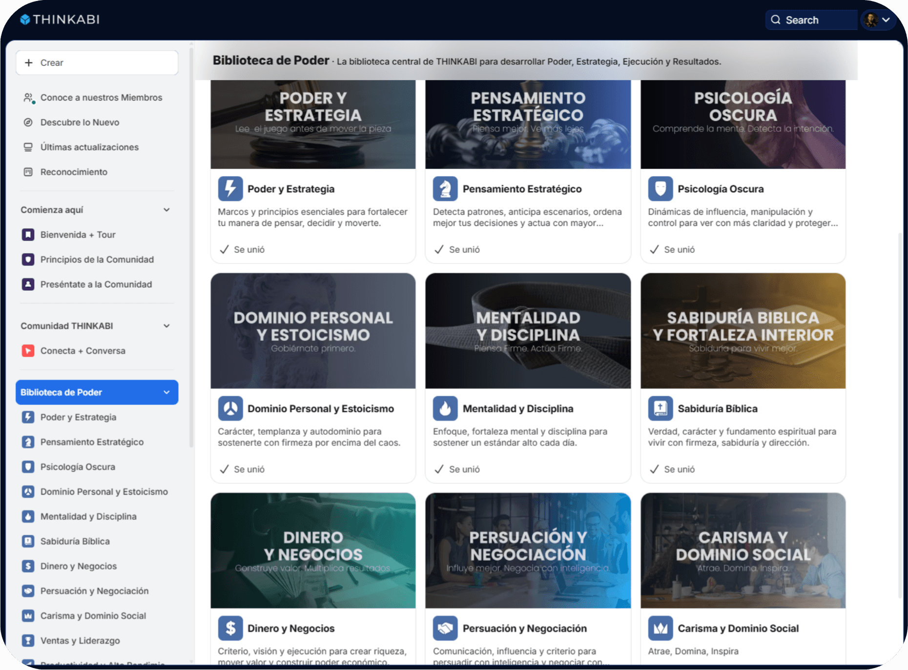
Task: Toggle Se unió on Sabiduría Bíblica card
Action: [x=672, y=469]
